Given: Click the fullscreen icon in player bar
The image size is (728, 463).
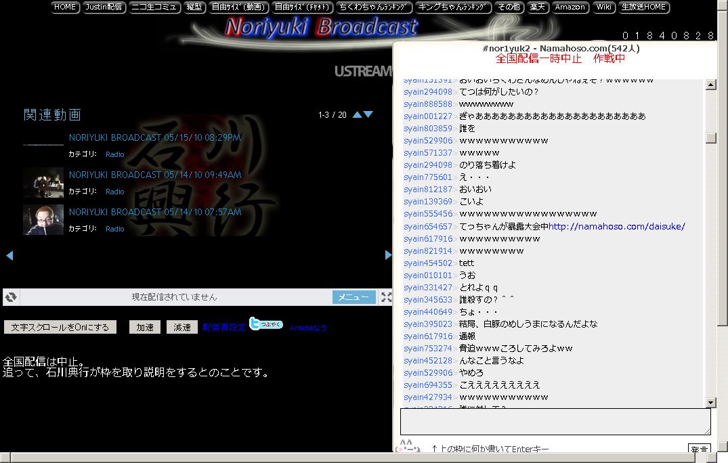Looking at the screenshot, I should 386,297.
